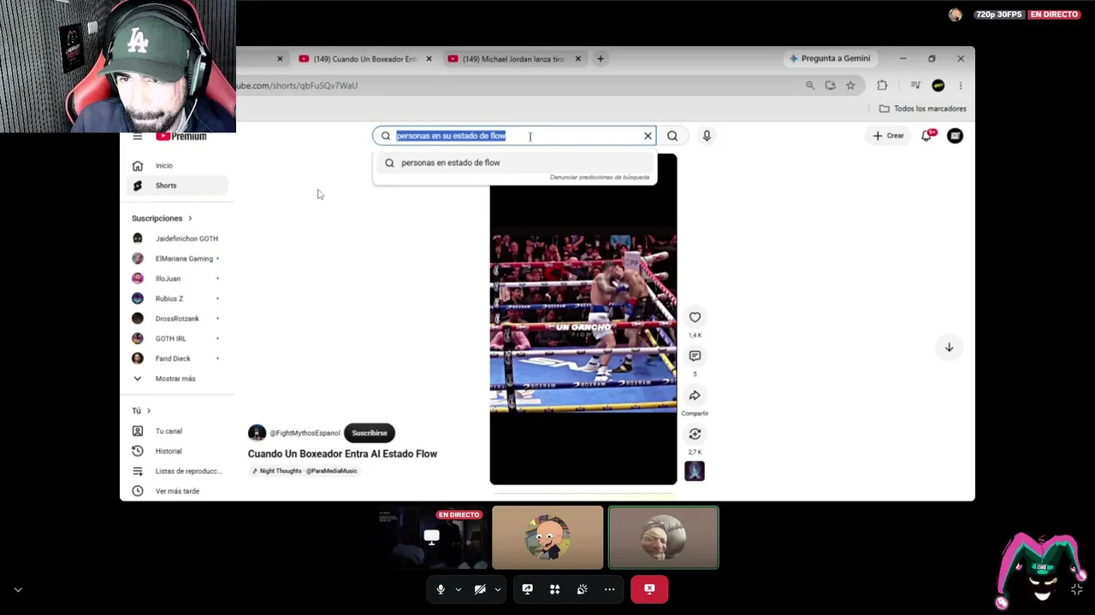Image resolution: width=1095 pixels, height=615 pixels.
Task: Open Jaidefinichon GOTH subscription channel
Action: [176, 238]
